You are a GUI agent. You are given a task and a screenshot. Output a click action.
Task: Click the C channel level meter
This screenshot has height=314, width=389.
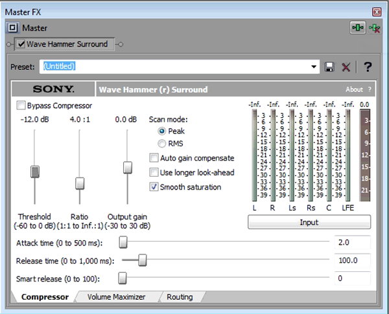point(329,155)
